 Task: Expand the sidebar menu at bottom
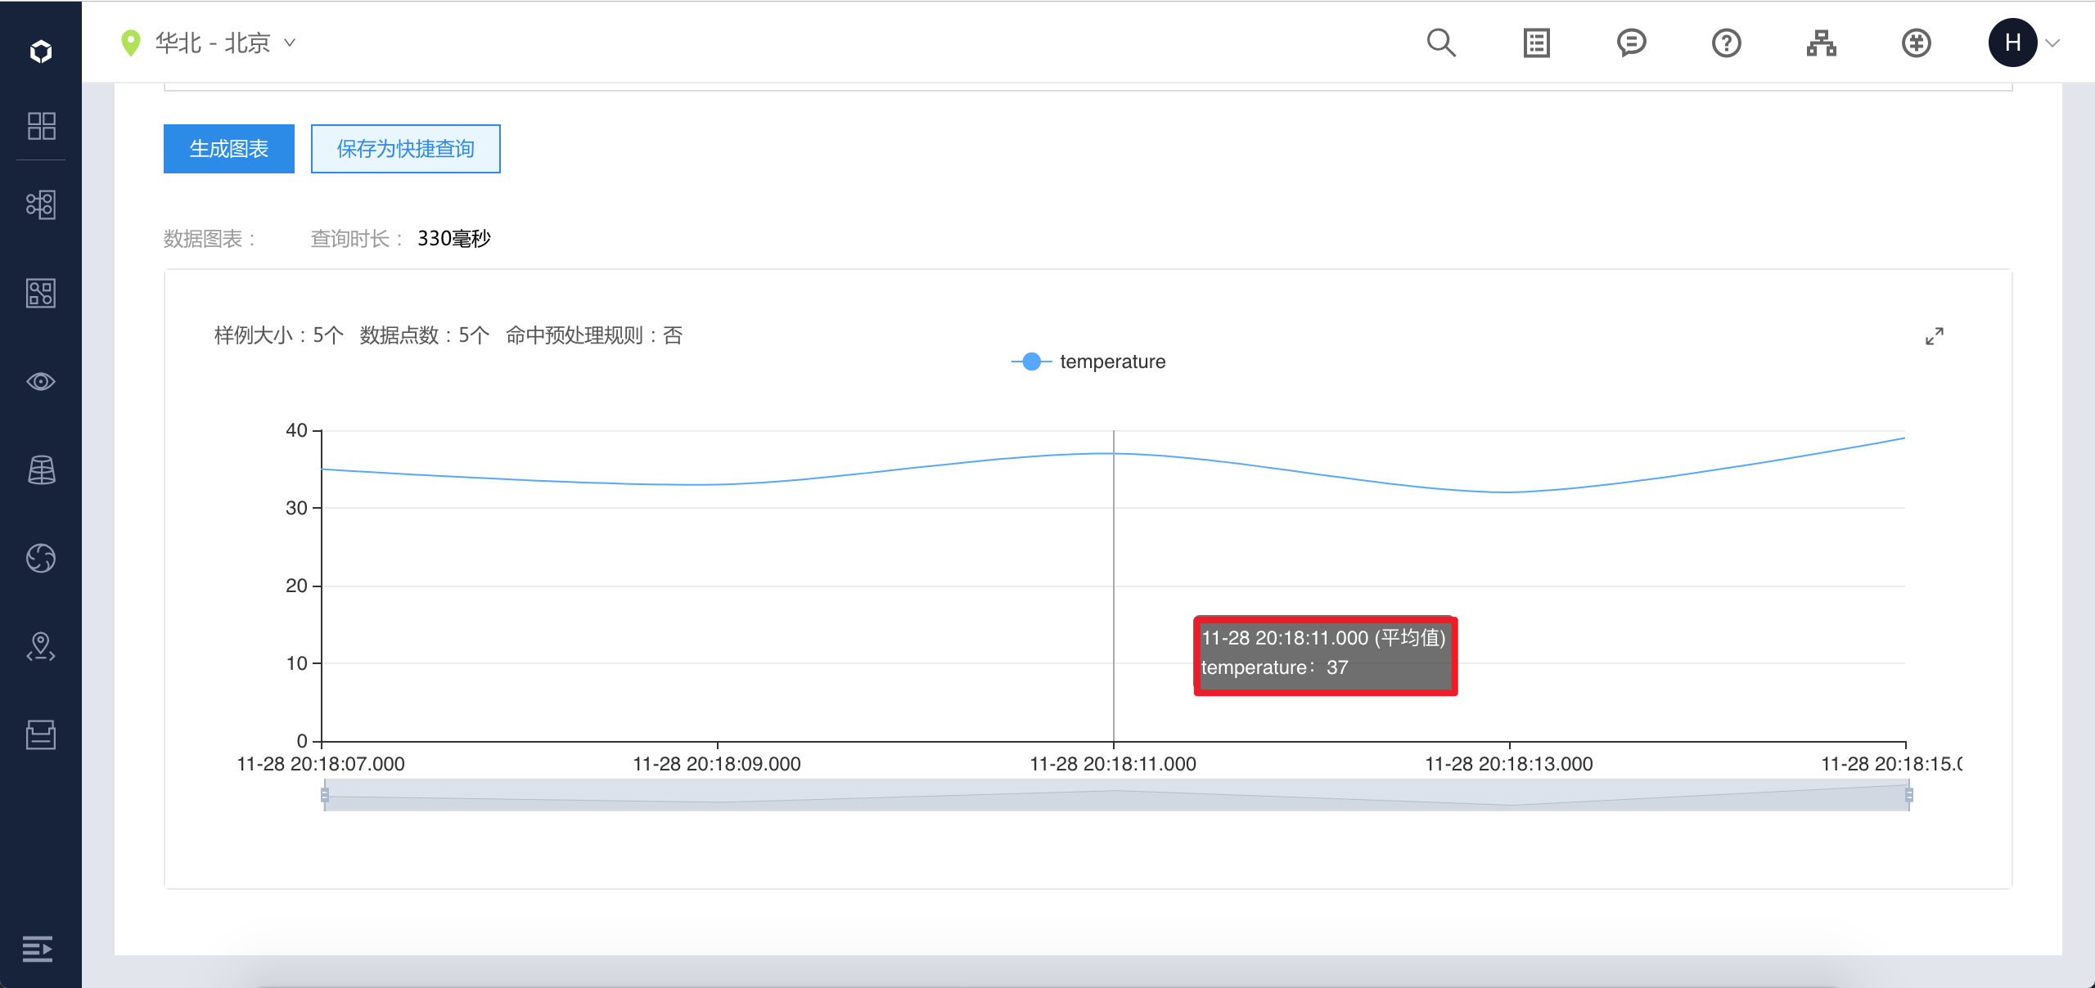click(x=38, y=949)
